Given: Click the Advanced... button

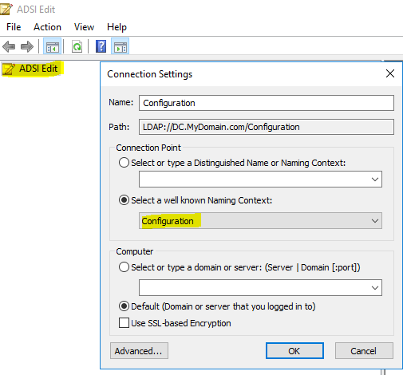Looking at the screenshot, I should tap(139, 351).
